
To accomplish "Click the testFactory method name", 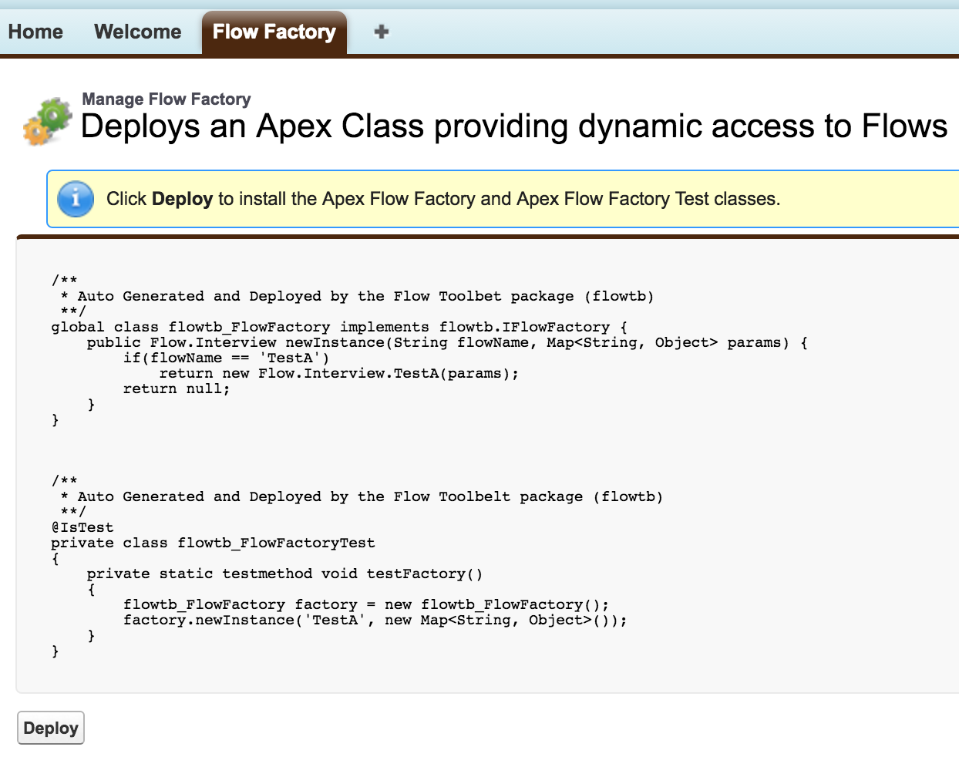I will click(x=420, y=574).
